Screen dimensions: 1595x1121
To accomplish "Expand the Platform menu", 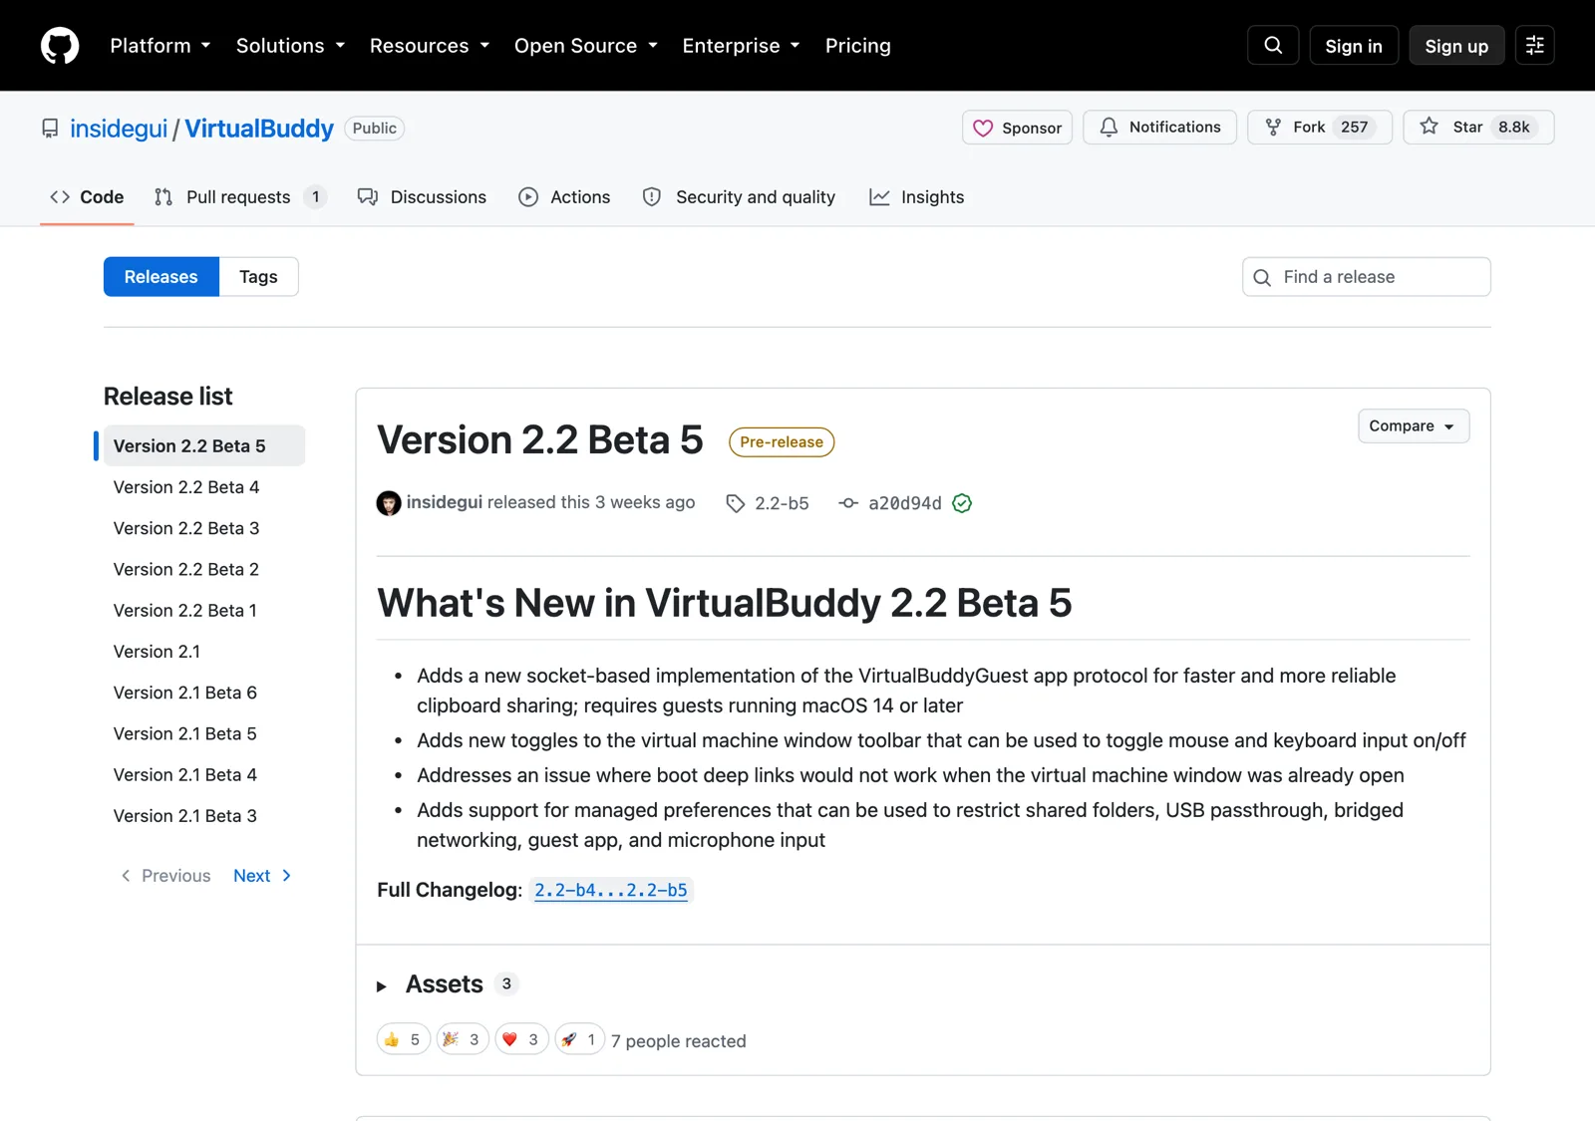I will point(160,46).
